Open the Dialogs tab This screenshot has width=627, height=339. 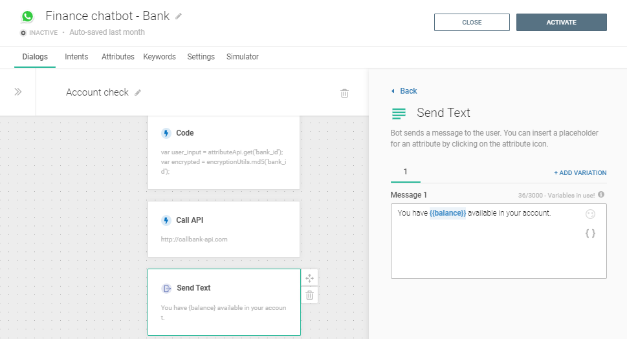(x=35, y=57)
